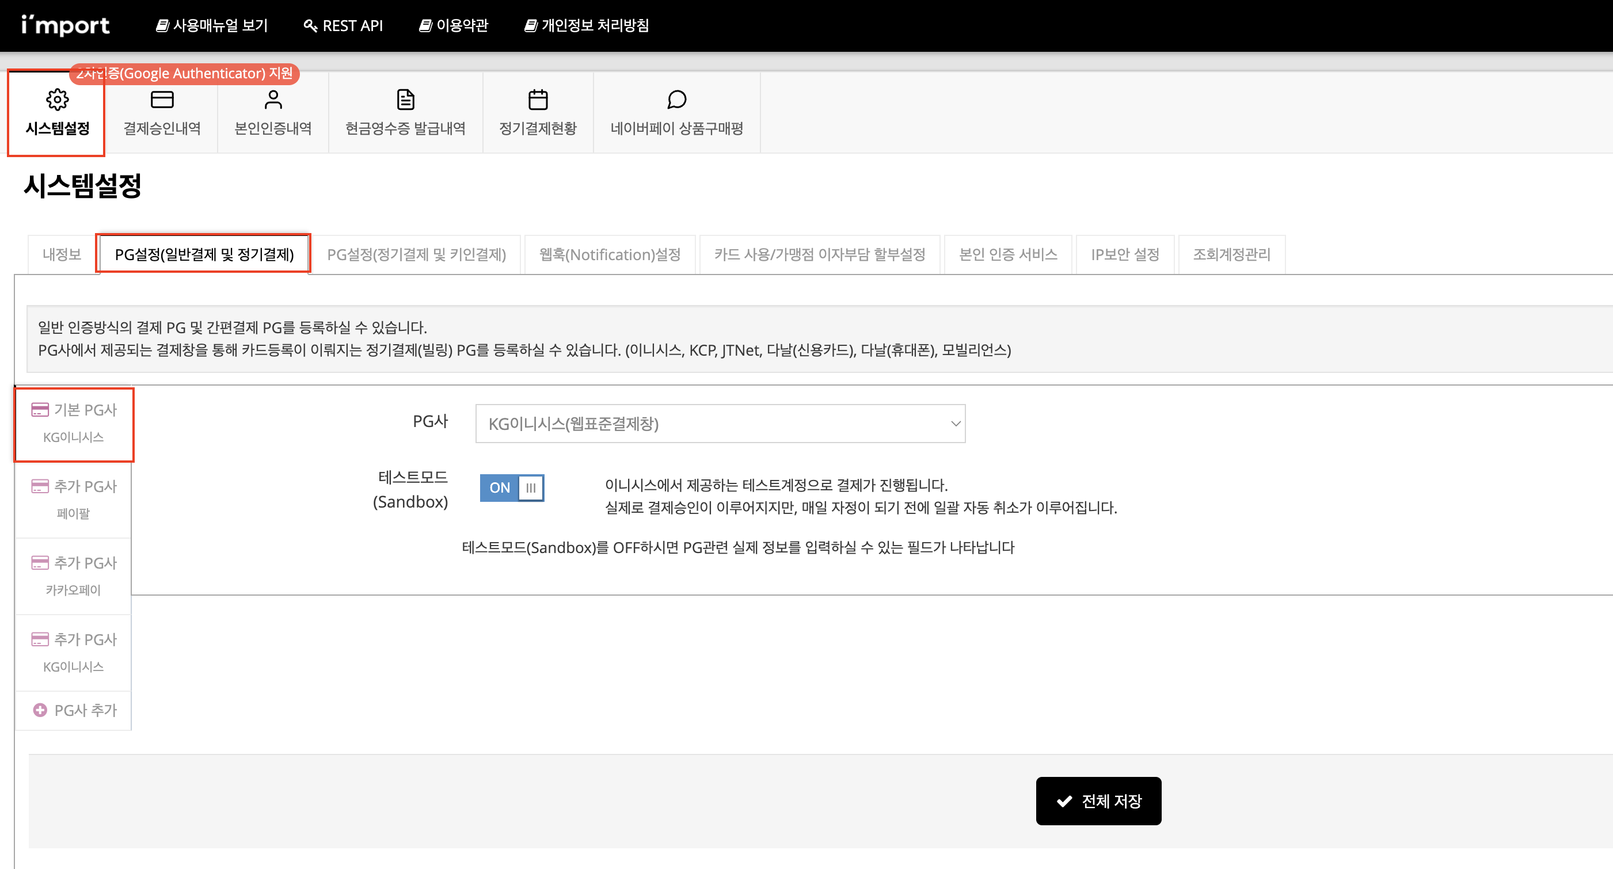Click the speech bubble icon above 네이버페이 상품구매평
This screenshot has width=1613, height=869.
(677, 100)
